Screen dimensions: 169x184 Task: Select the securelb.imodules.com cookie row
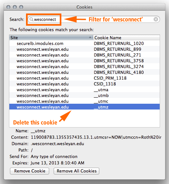[x=84, y=44]
